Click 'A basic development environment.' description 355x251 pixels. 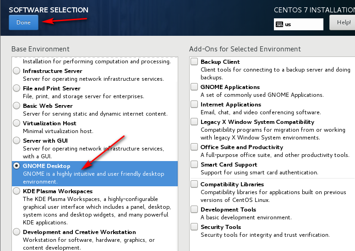pos(246,218)
